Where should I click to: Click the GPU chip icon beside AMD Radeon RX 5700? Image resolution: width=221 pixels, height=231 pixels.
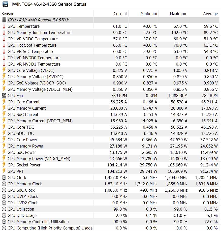click(4, 20)
